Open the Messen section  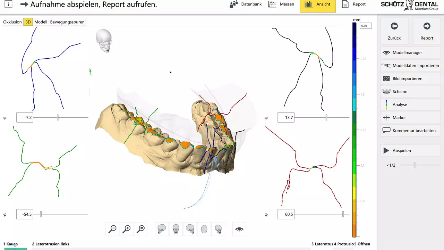[x=281, y=5]
